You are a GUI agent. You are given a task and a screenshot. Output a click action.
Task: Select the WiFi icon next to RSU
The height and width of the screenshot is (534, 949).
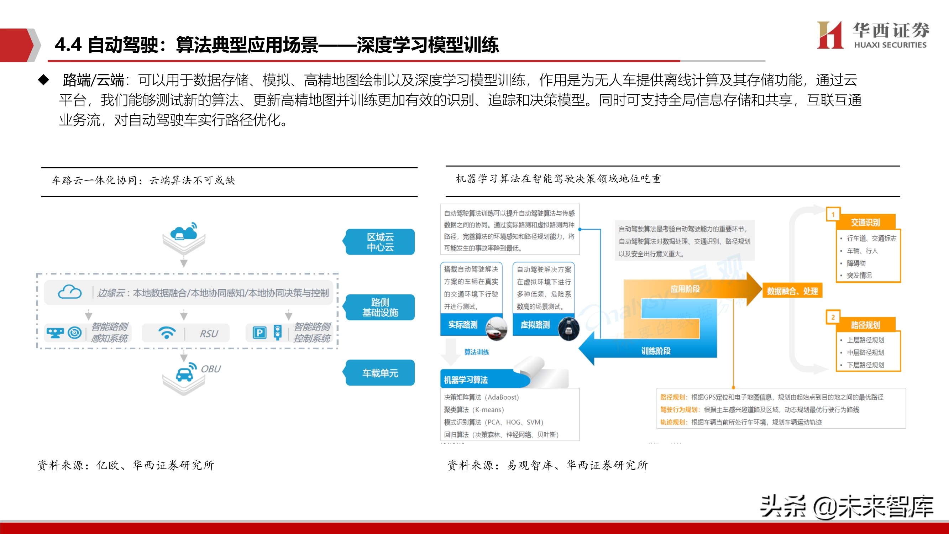pyautogui.click(x=167, y=333)
